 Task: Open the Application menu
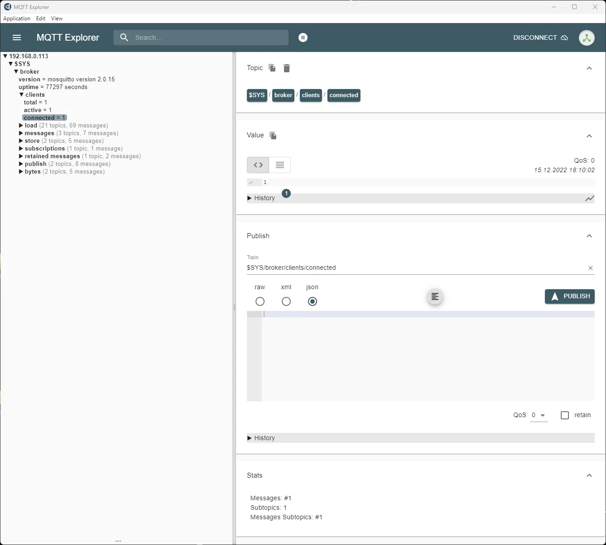(17, 19)
